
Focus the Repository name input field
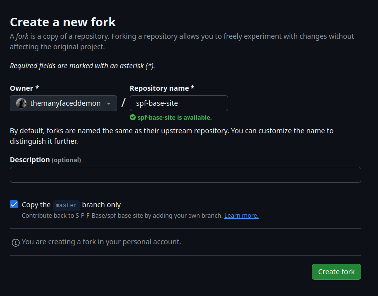coord(179,103)
